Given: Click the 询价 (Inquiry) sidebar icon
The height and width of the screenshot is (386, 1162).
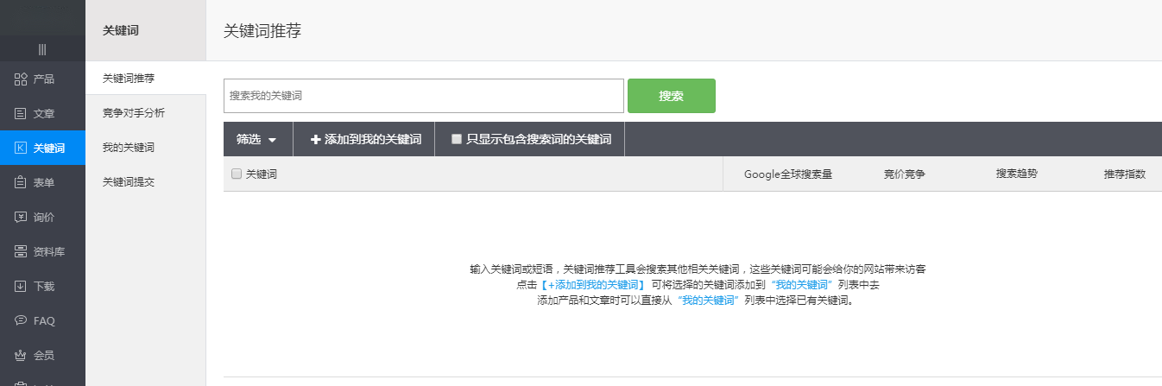Looking at the screenshot, I should (22, 218).
